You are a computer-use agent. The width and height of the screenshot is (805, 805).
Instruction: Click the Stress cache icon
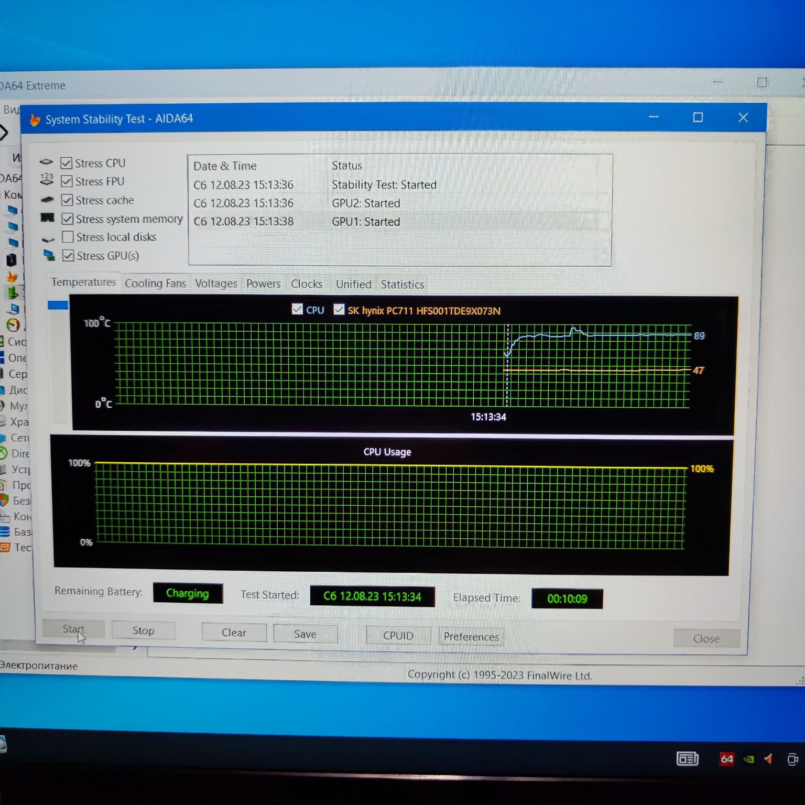(x=47, y=200)
